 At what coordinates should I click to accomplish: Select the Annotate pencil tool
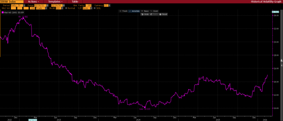(x=134, y=11)
